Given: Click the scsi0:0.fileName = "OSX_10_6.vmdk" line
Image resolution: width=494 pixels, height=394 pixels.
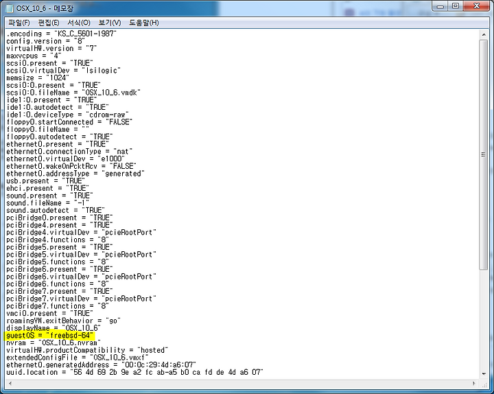Looking at the screenshot, I should coord(73,93).
